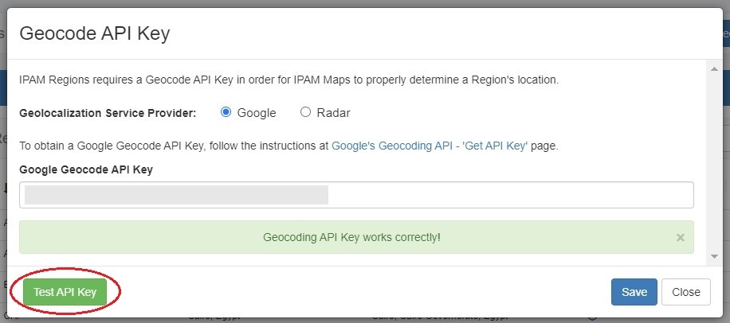Viewport: 730px width, 323px height.
Task: Click the 'Geocode API Key' dialog title
Action: (x=94, y=33)
